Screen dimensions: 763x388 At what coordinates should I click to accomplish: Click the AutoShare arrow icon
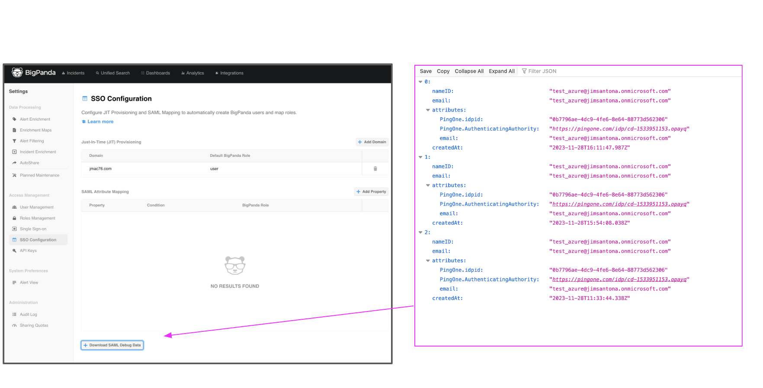click(14, 163)
